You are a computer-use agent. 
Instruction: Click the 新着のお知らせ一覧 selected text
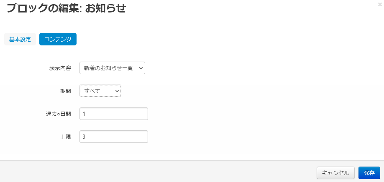click(x=108, y=68)
